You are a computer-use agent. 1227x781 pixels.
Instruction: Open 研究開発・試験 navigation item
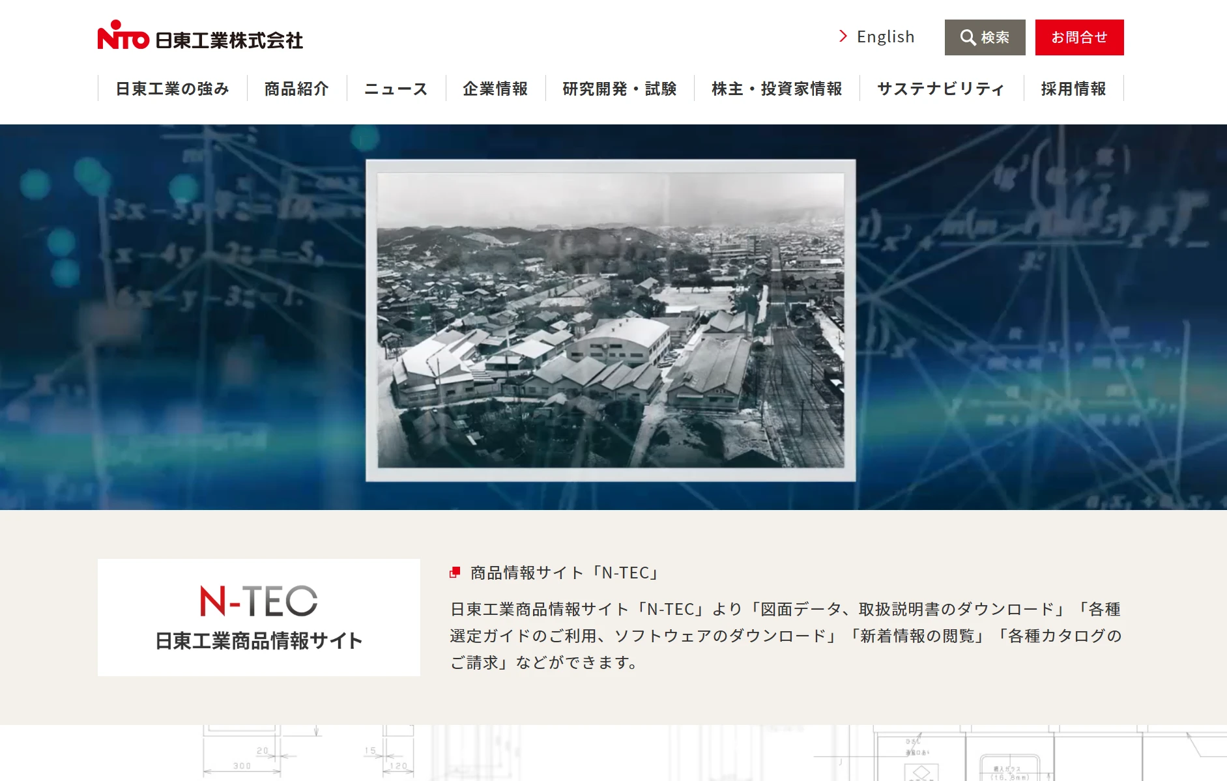(620, 89)
